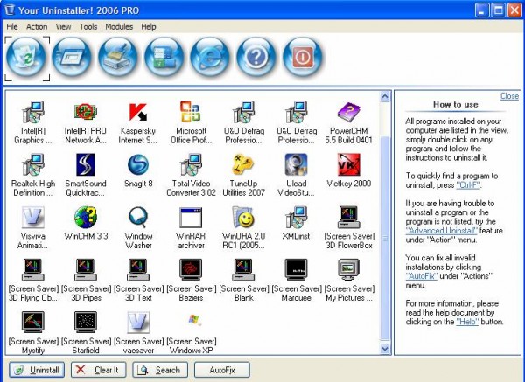The height and width of the screenshot is (382, 525).
Task: Close the How to use panel
Action: (x=509, y=96)
